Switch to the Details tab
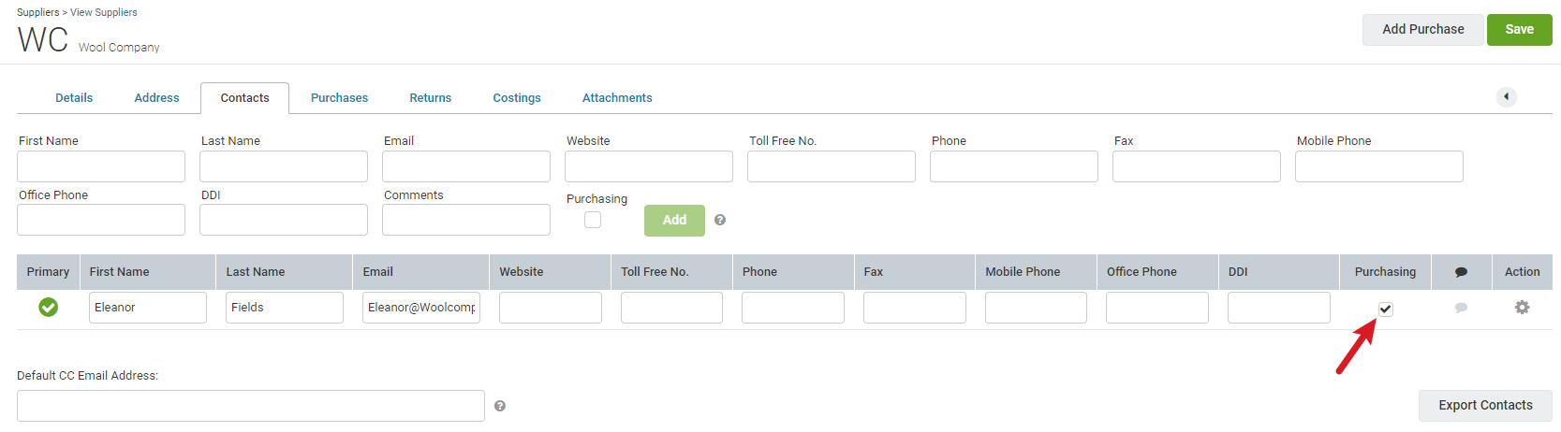This screenshot has height=432, width=1561. click(74, 97)
